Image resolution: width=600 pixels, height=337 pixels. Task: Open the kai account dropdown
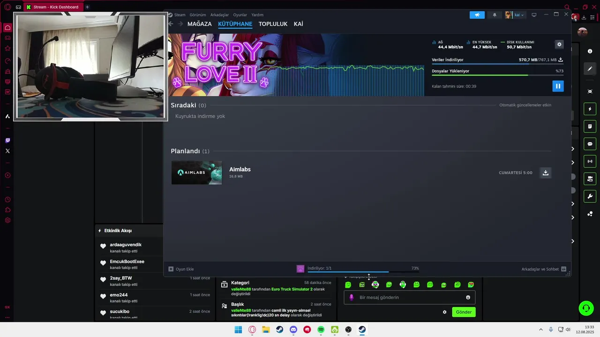[x=515, y=15]
